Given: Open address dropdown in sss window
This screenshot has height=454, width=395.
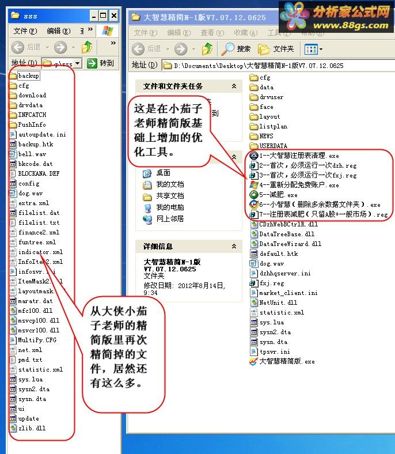Looking at the screenshot, I should pyautogui.click(x=78, y=63).
